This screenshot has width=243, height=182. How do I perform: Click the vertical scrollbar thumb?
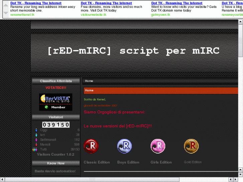tap(240, 41)
